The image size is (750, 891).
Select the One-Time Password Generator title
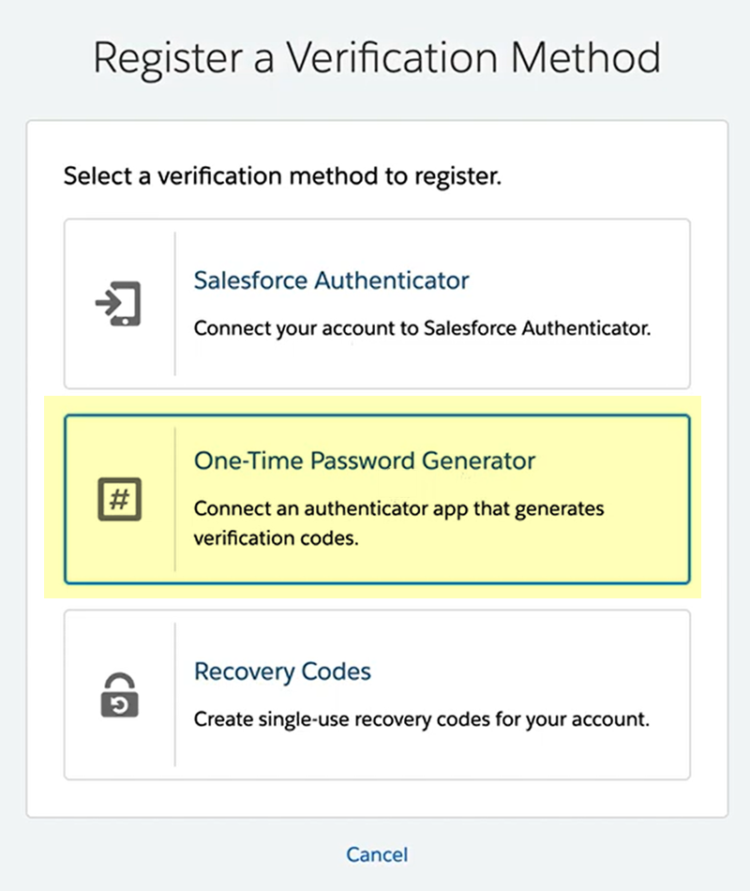(x=365, y=461)
